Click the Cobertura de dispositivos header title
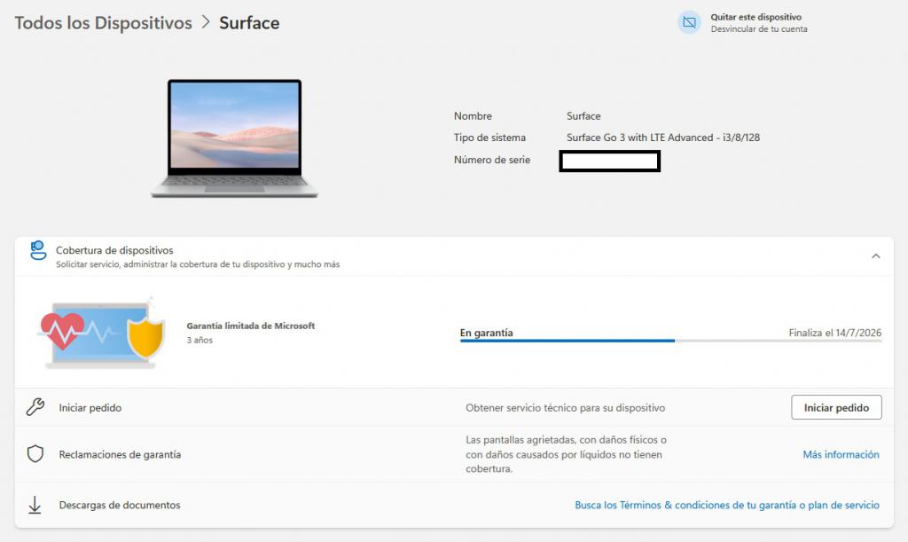908x542 pixels. [x=114, y=250]
